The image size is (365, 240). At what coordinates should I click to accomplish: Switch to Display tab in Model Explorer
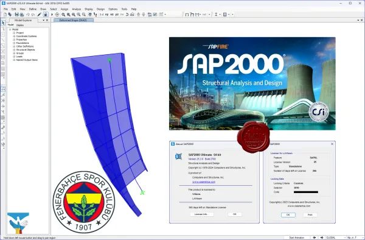[x=20, y=25]
